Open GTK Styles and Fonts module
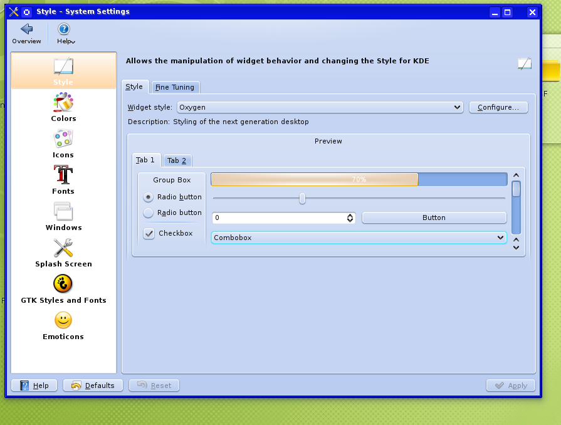561x425 pixels. [x=63, y=290]
